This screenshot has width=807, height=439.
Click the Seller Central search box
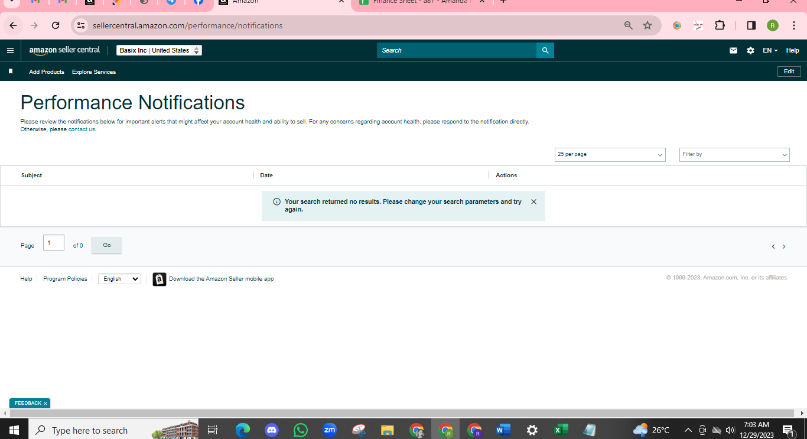[456, 50]
